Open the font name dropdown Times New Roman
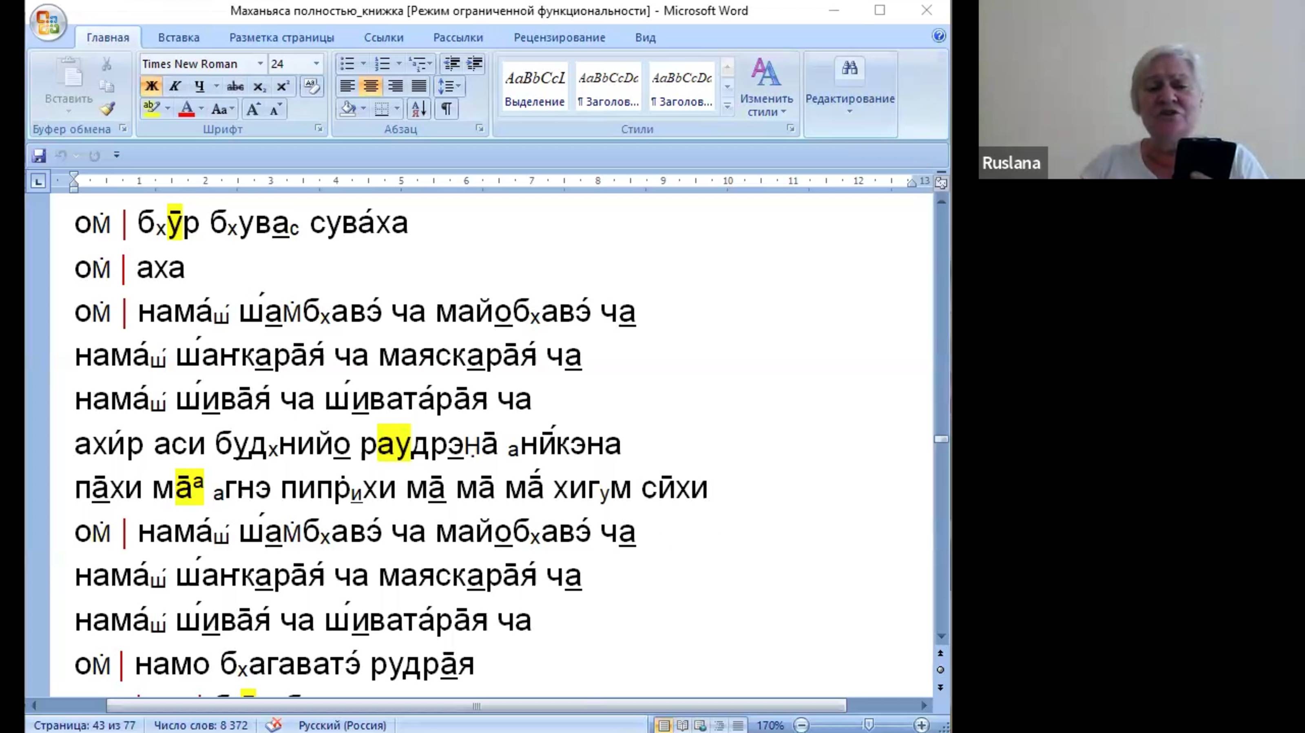 coord(260,64)
